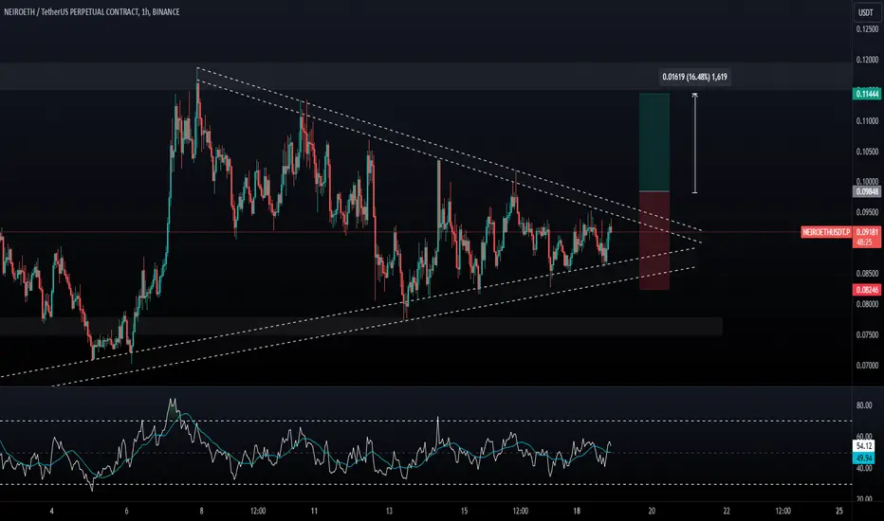884x521 pixels.
Task: Click date 8 on the time axis
Action: [201, 511]
